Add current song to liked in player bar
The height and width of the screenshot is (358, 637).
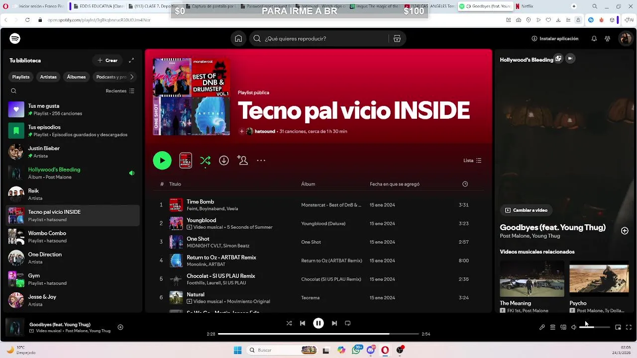(x=120, y=327)
